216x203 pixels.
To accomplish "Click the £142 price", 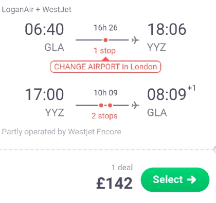I will [x=114, y=183].
